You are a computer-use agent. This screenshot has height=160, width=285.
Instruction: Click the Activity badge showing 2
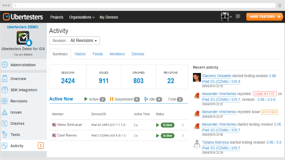point(41,146)
